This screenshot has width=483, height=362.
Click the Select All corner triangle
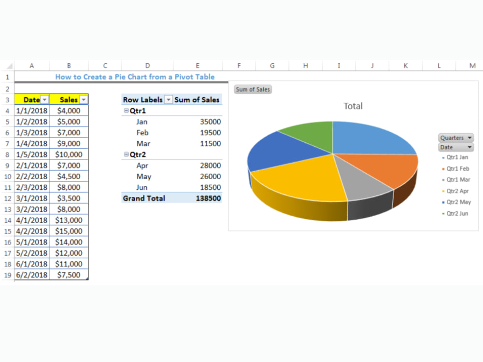click(x=9, y=66)
